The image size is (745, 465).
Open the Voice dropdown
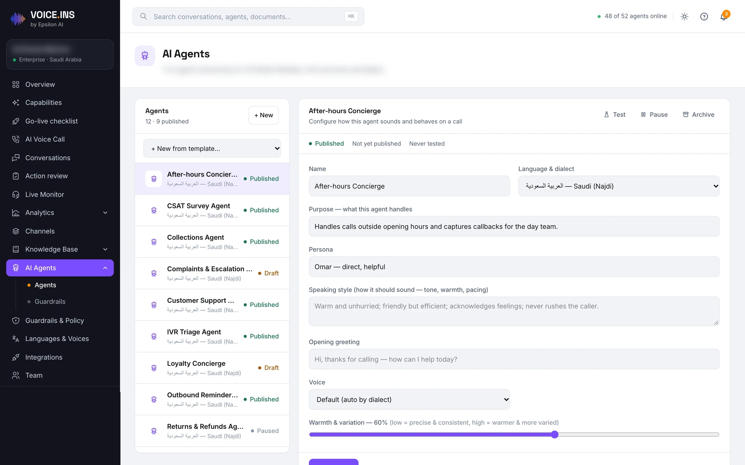[409, 399]
